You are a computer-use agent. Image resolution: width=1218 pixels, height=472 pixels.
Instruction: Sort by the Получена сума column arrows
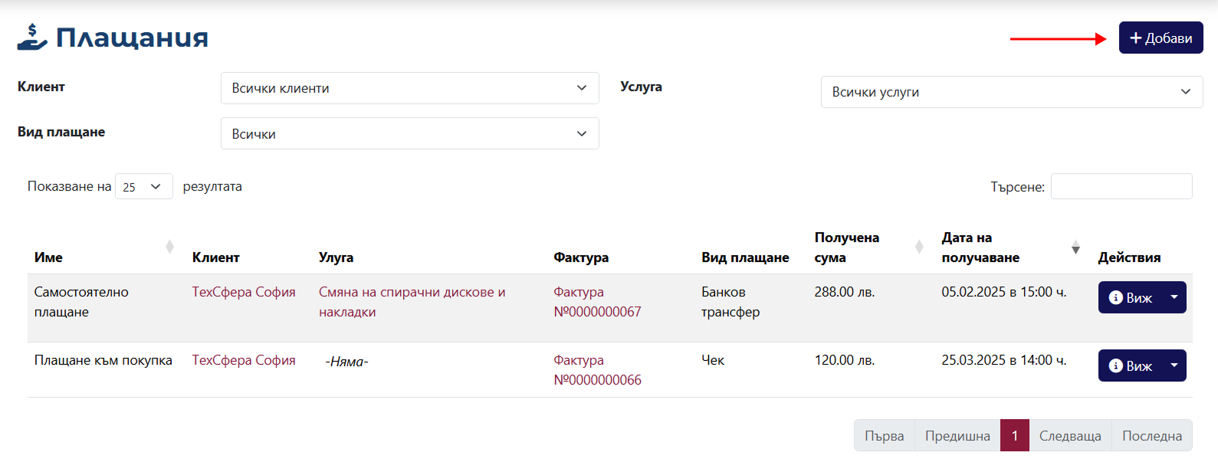tap(919, 247)
